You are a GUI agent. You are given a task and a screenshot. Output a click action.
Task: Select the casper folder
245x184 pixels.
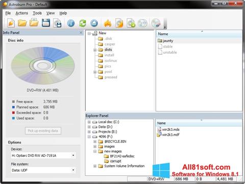(x=110, y=44)
